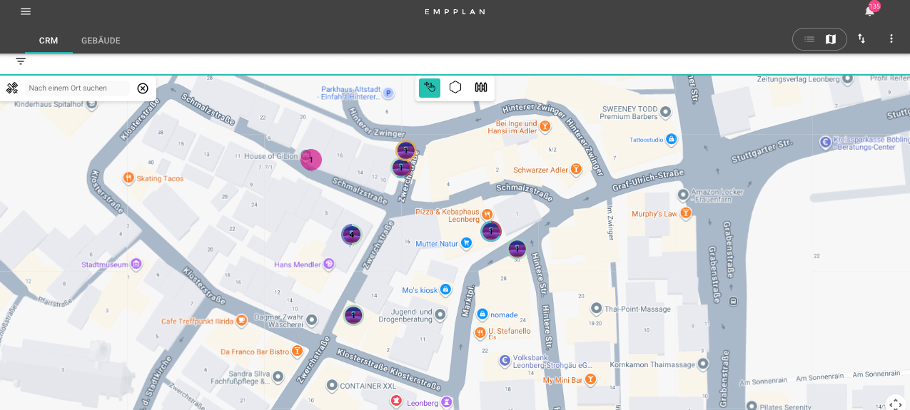The height and width of the screenshot is (410, 910).
Task: Expand the filter options
Action: (21, 61)
